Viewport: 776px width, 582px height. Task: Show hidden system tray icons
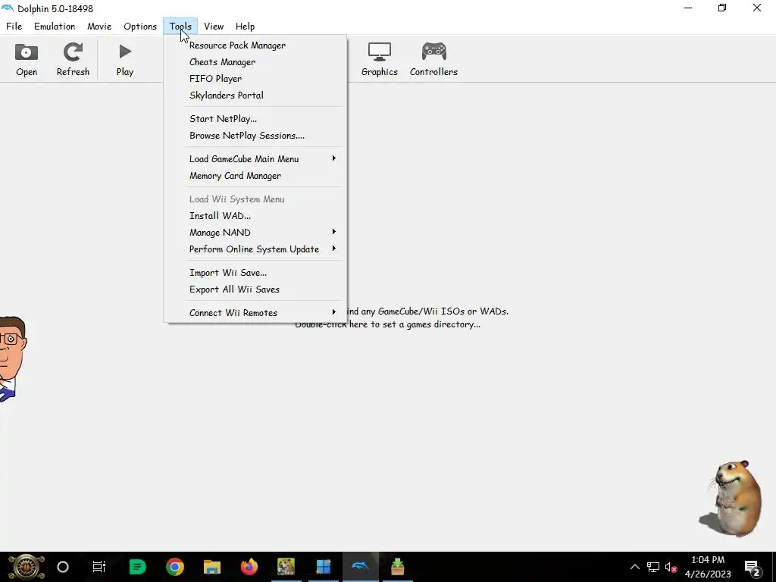(634, 567)
